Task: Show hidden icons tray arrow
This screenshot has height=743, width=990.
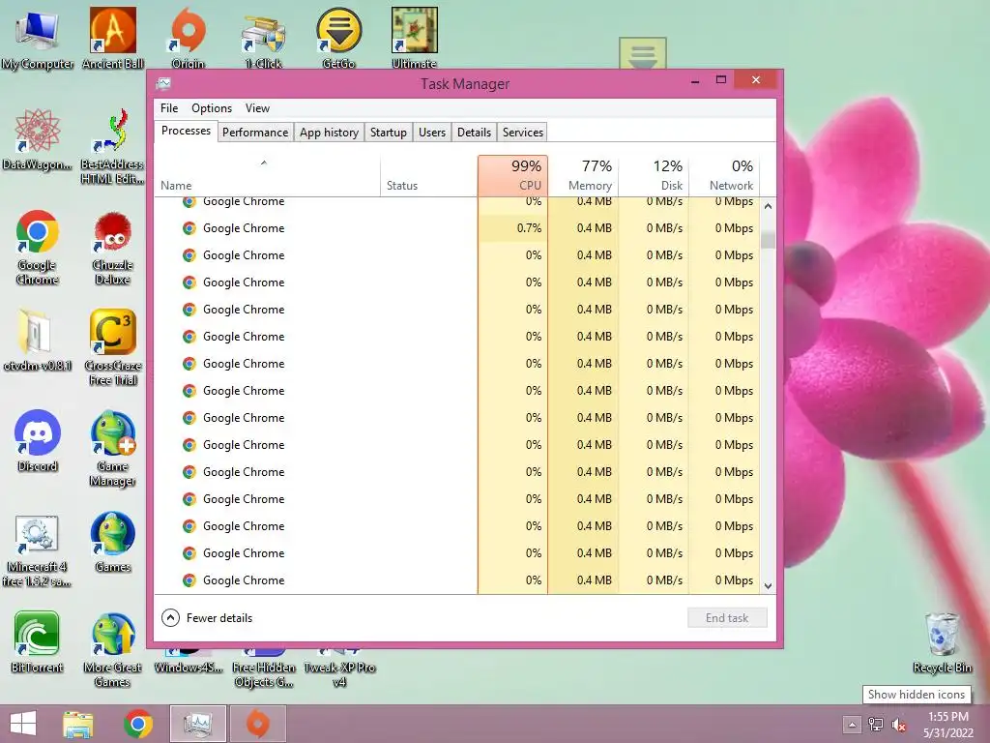Action: click(852, 725)
